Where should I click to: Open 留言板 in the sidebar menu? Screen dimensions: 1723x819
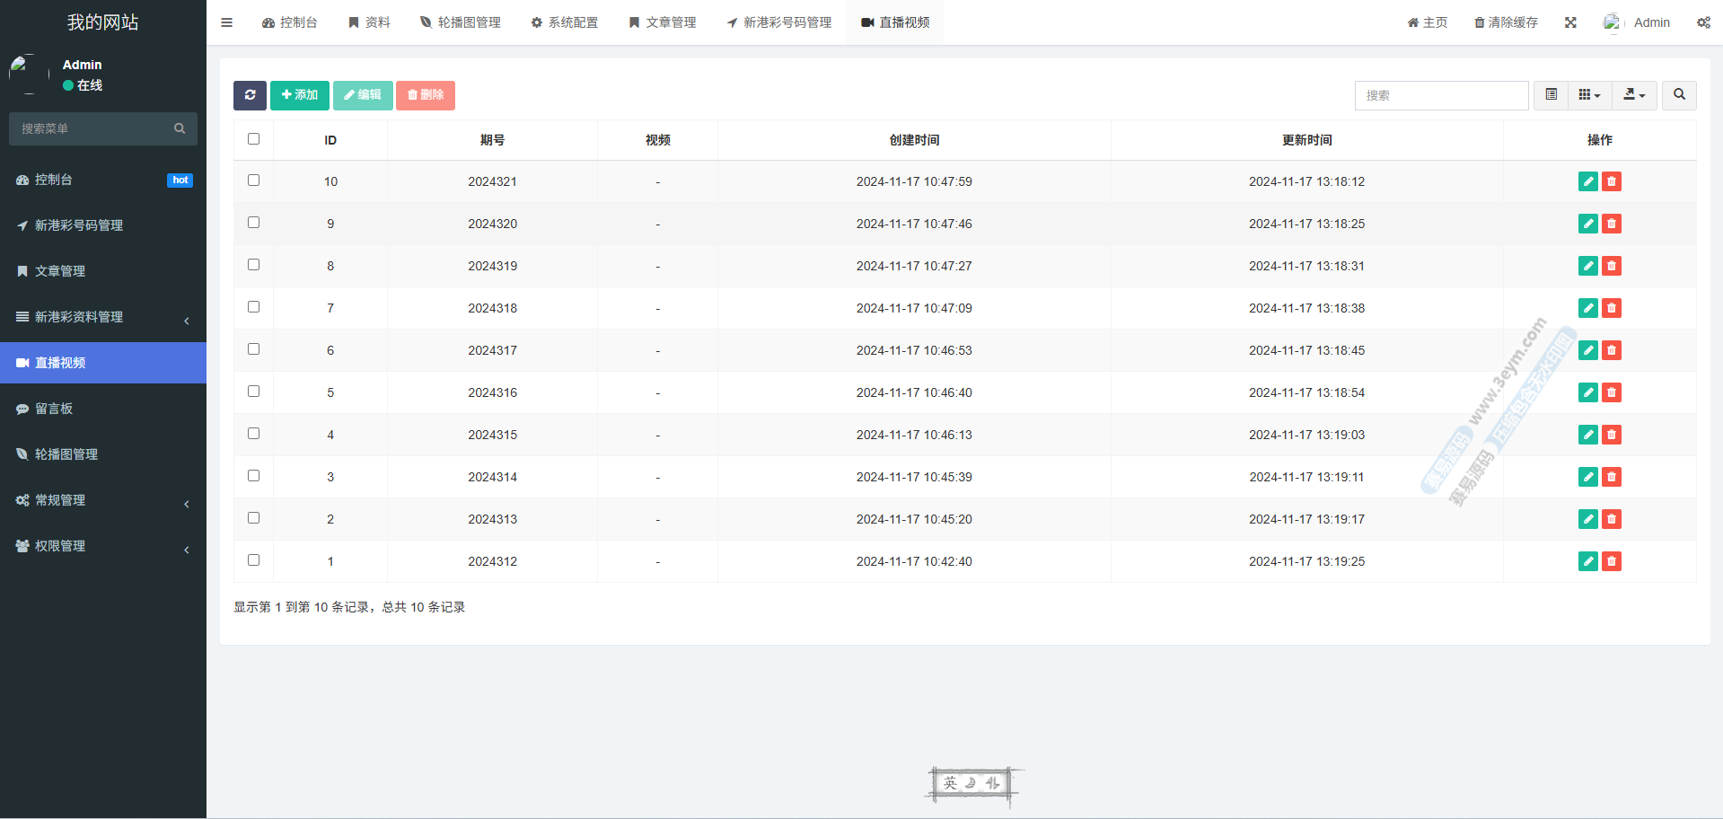54,409
